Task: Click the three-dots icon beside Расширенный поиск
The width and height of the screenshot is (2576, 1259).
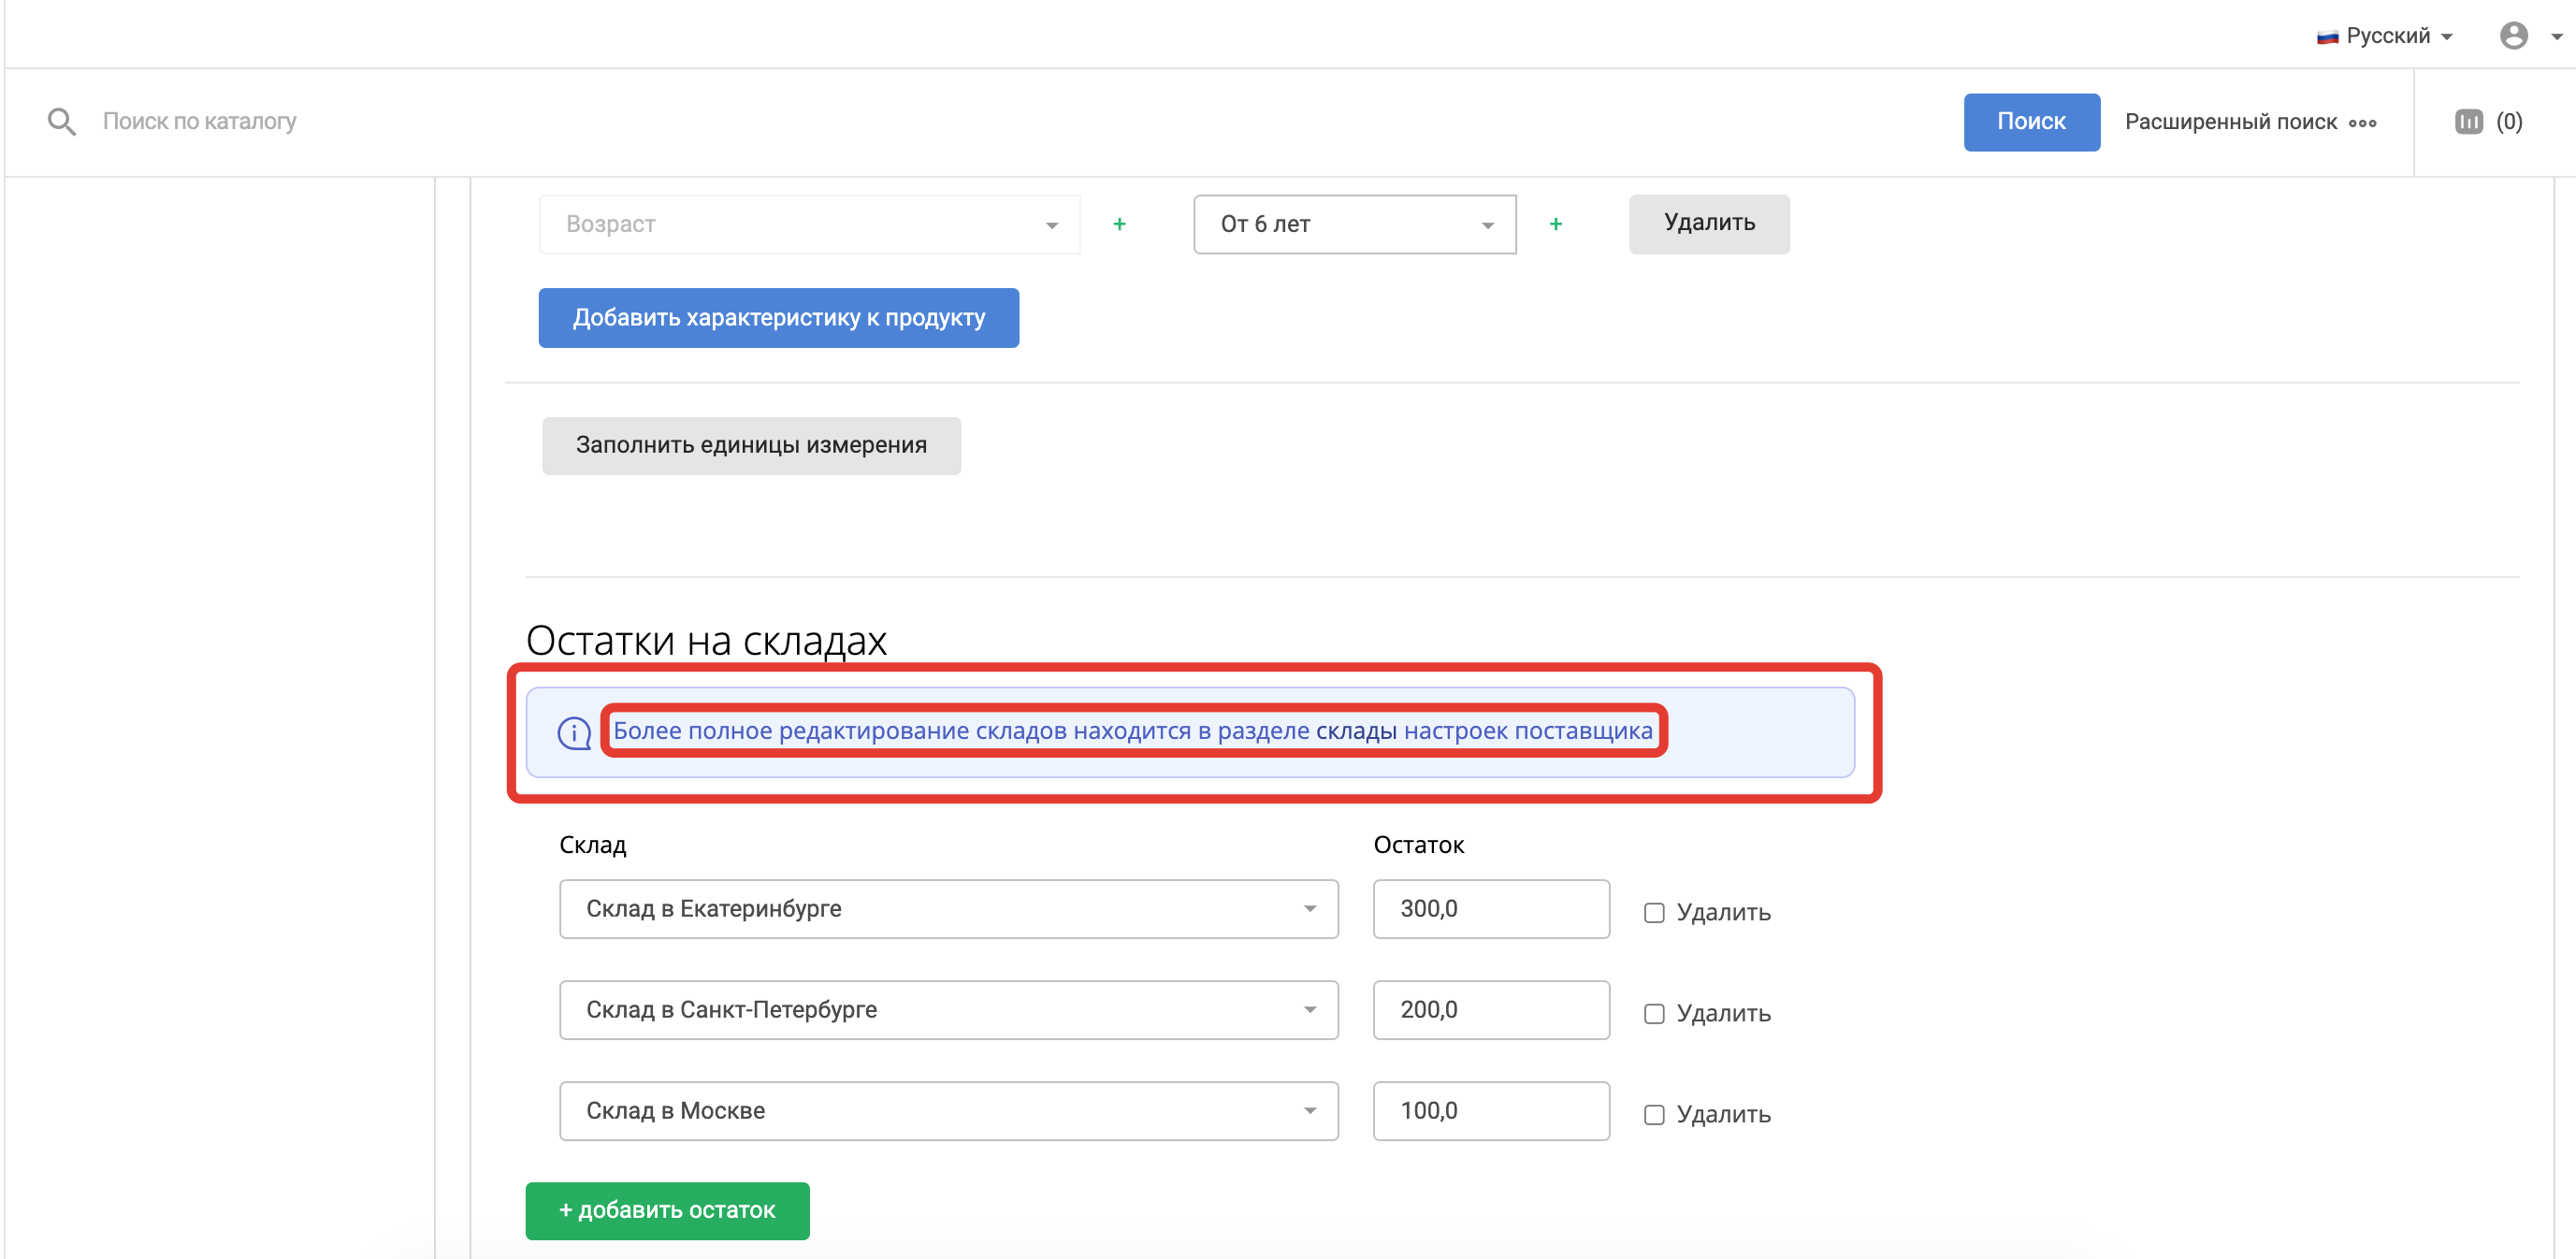Action: [x=2362, y=123]
